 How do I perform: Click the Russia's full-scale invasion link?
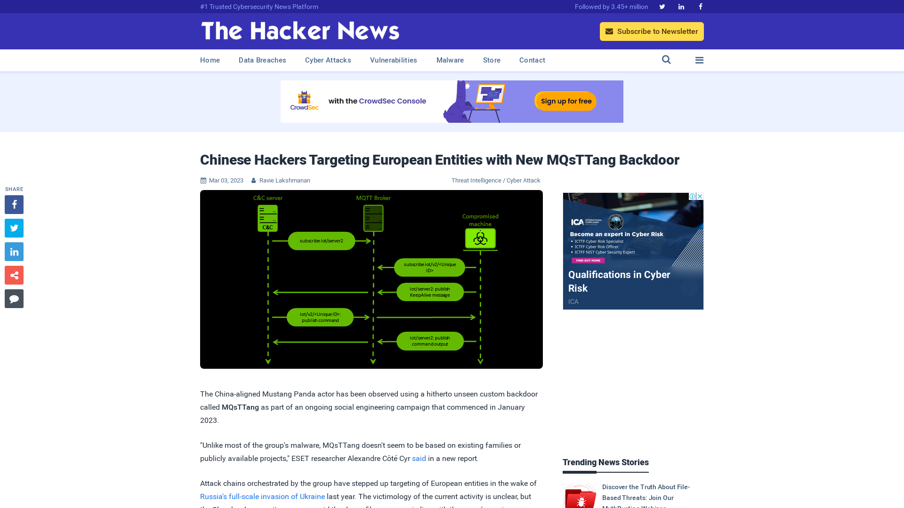(x=262, y=496)
